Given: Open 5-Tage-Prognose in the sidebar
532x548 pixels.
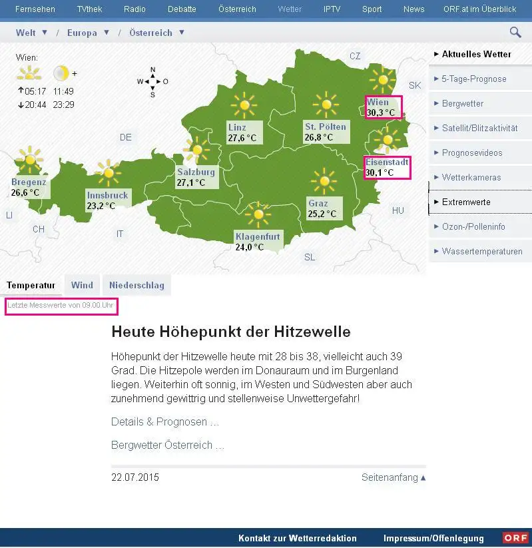Looking at the screenshot, I should pos(474,79).
